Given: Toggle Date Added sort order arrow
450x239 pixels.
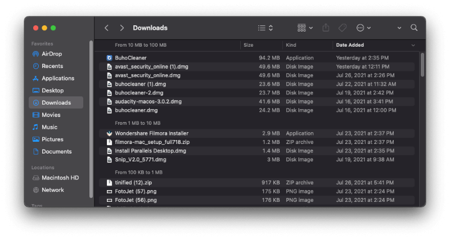Looking at the screenshot, I should pyautogui.click(x=413, y=46).
